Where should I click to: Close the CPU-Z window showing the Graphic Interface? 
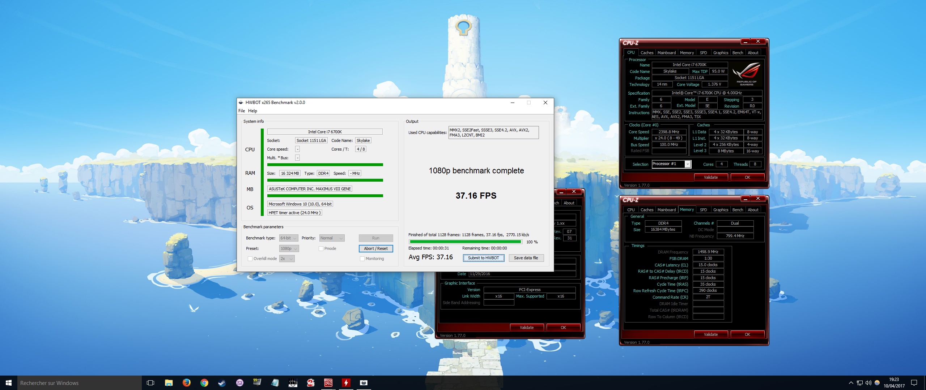point(574,191)
